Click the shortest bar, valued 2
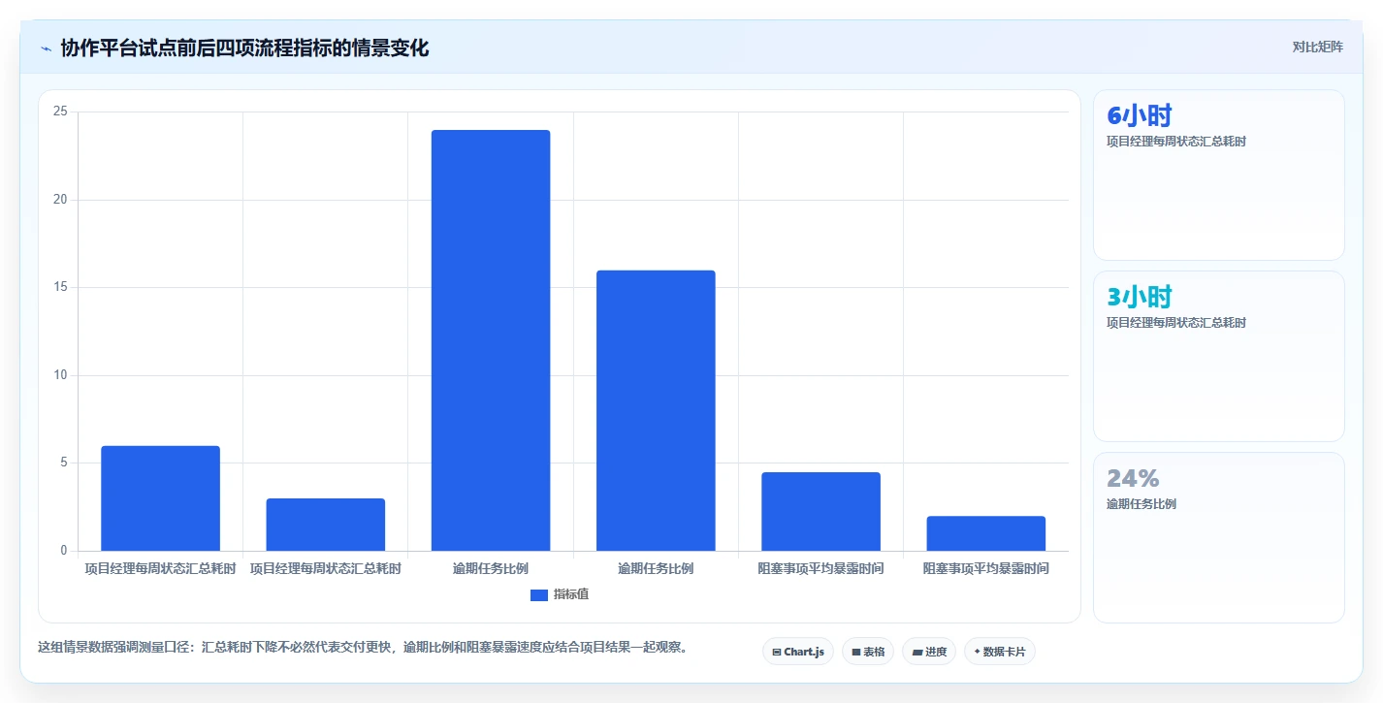This screenshot has height=703, width=1383. point(986,533)
